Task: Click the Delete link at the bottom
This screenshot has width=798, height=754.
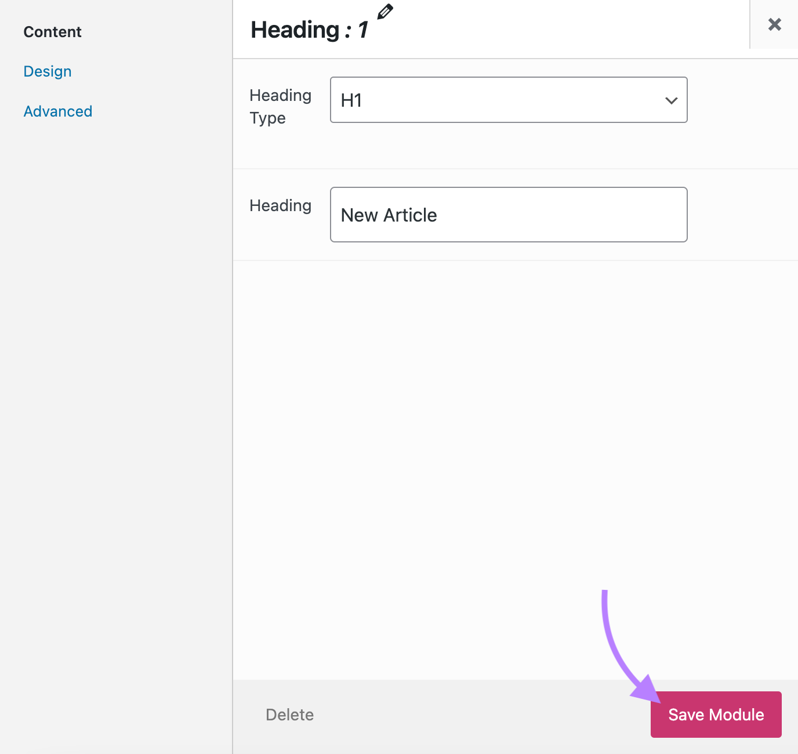Action: pyautogui.click(x=289, y=715)
